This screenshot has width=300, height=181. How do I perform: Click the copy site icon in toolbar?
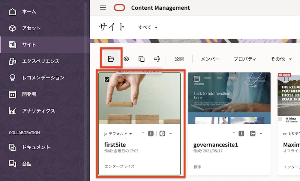point(141,59)
